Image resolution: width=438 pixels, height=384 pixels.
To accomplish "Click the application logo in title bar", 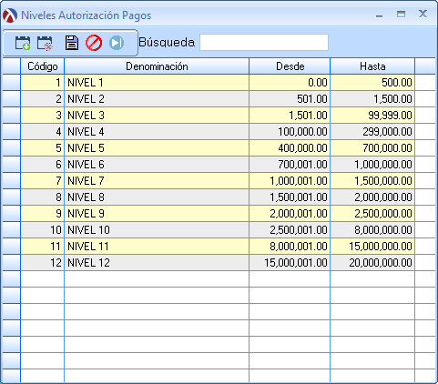I will tap(10, 15).
